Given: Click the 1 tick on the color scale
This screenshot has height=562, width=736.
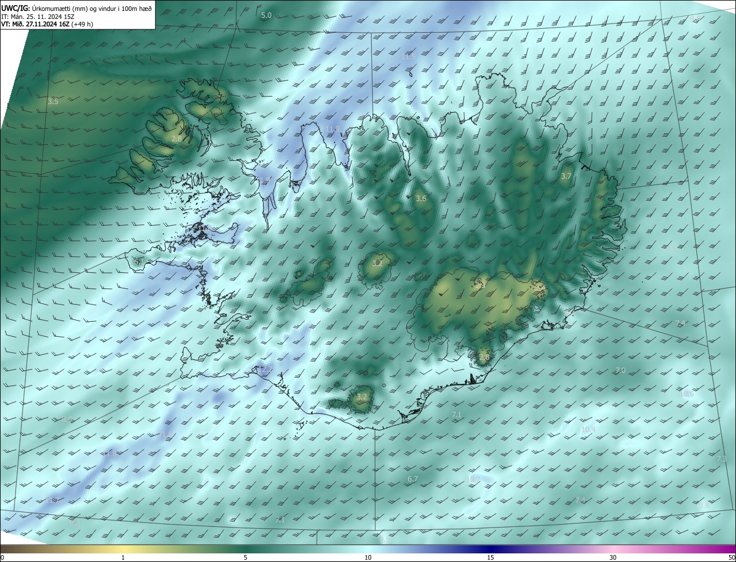Looking at the screenshot, I should (x=123, y=557).
